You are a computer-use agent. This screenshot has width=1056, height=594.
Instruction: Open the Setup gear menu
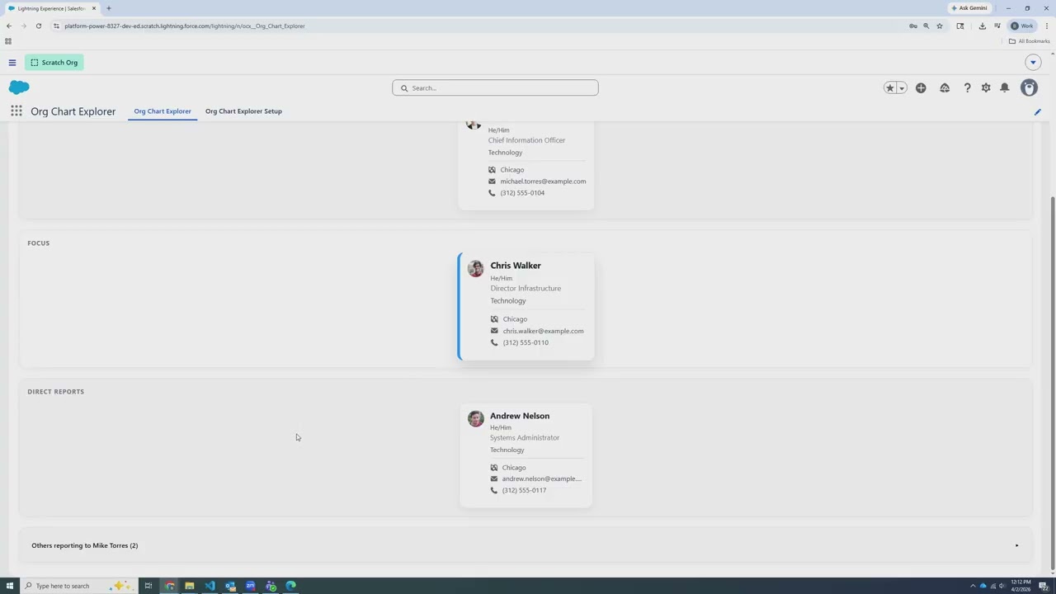click(986, 87)
